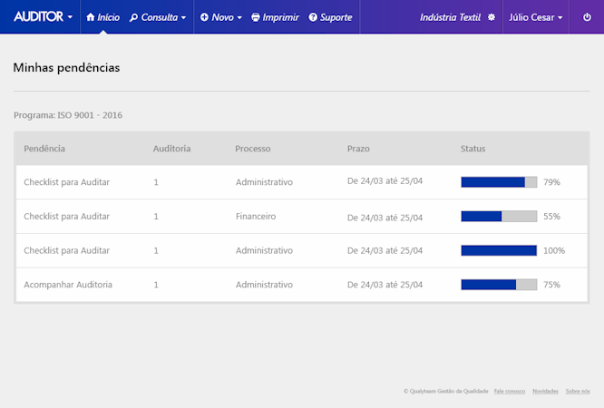Click the Prazo column header
Screen dimensions: 604x408
(x=358, y=149)
